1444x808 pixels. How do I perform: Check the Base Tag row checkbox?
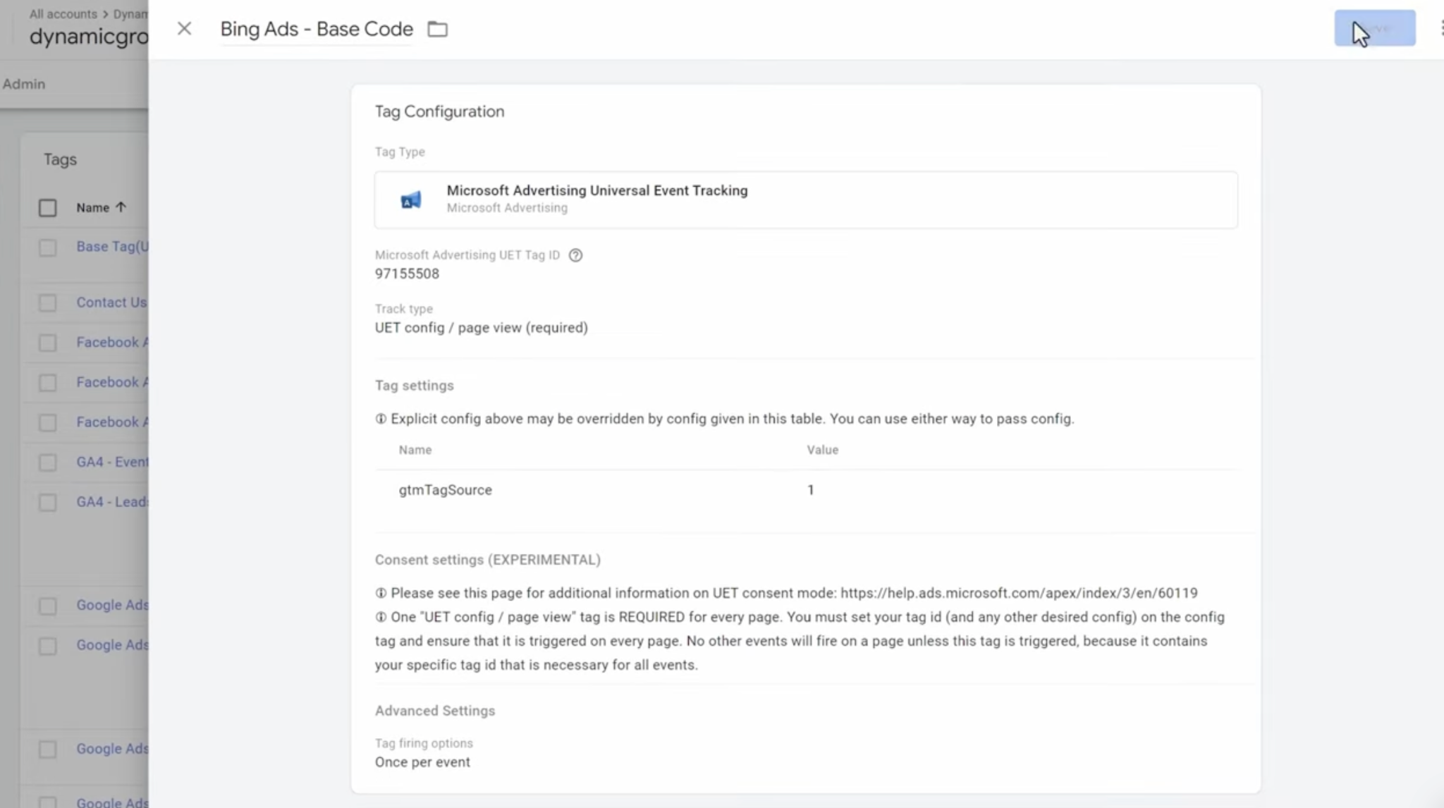pyautogui.click(x=47, y=247)
